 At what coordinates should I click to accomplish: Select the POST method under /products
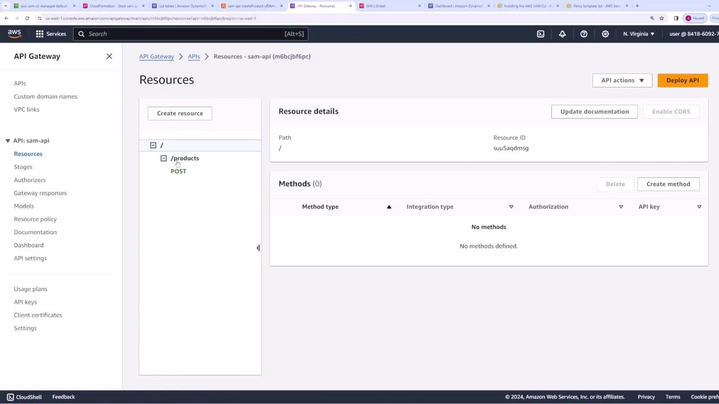click(x=178, y=171)
